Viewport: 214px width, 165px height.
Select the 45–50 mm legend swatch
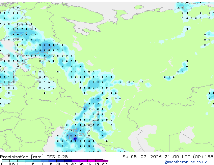pos(99,161)
